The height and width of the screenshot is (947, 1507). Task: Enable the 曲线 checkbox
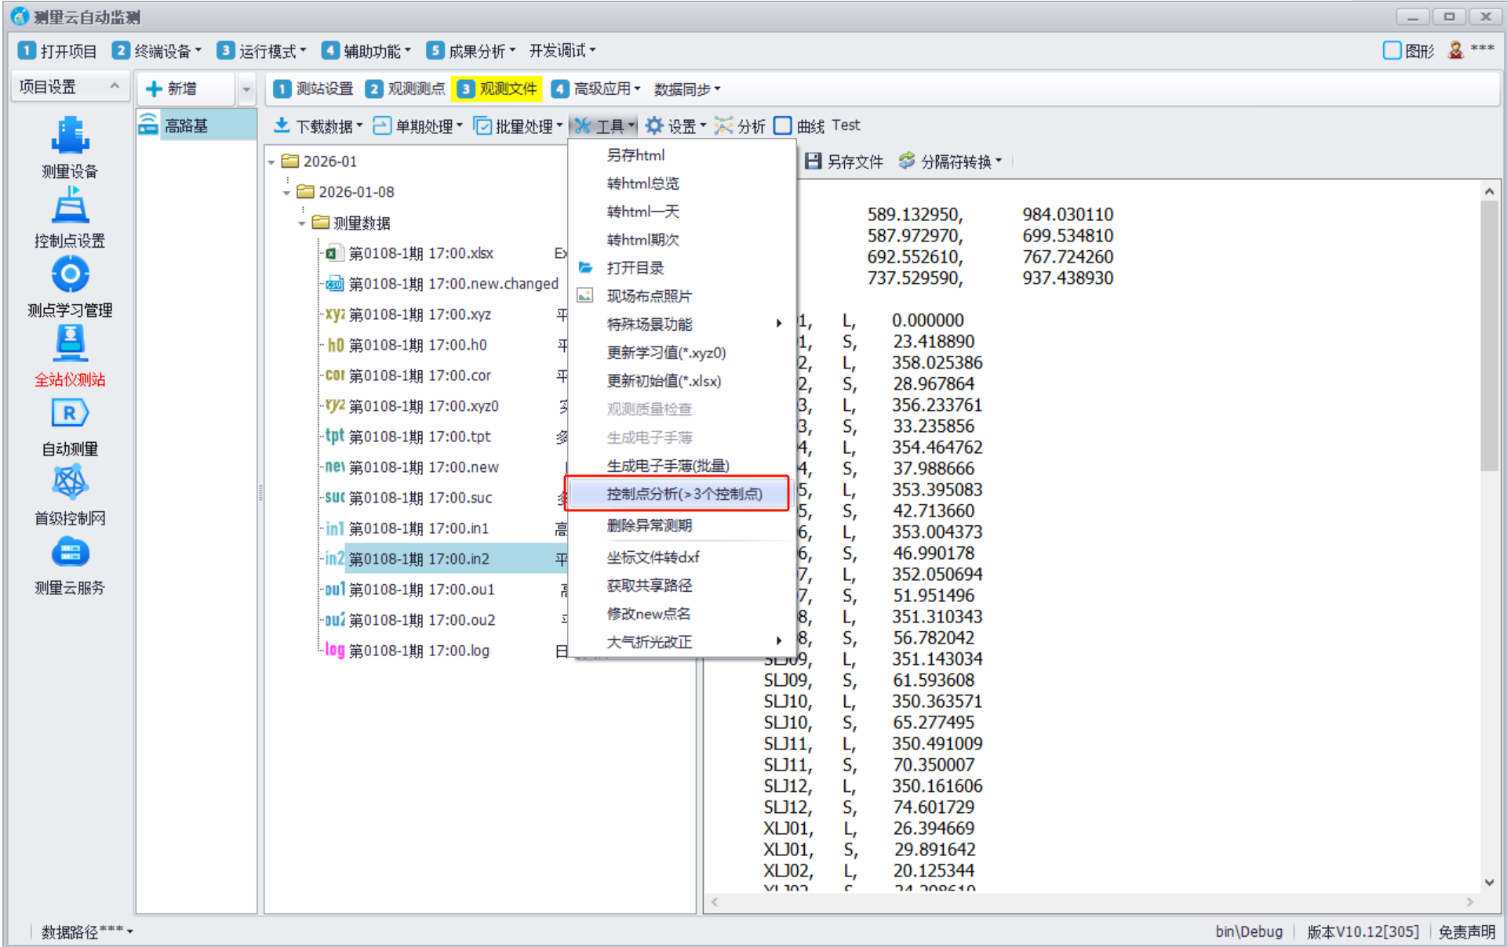tap(782, 125)
